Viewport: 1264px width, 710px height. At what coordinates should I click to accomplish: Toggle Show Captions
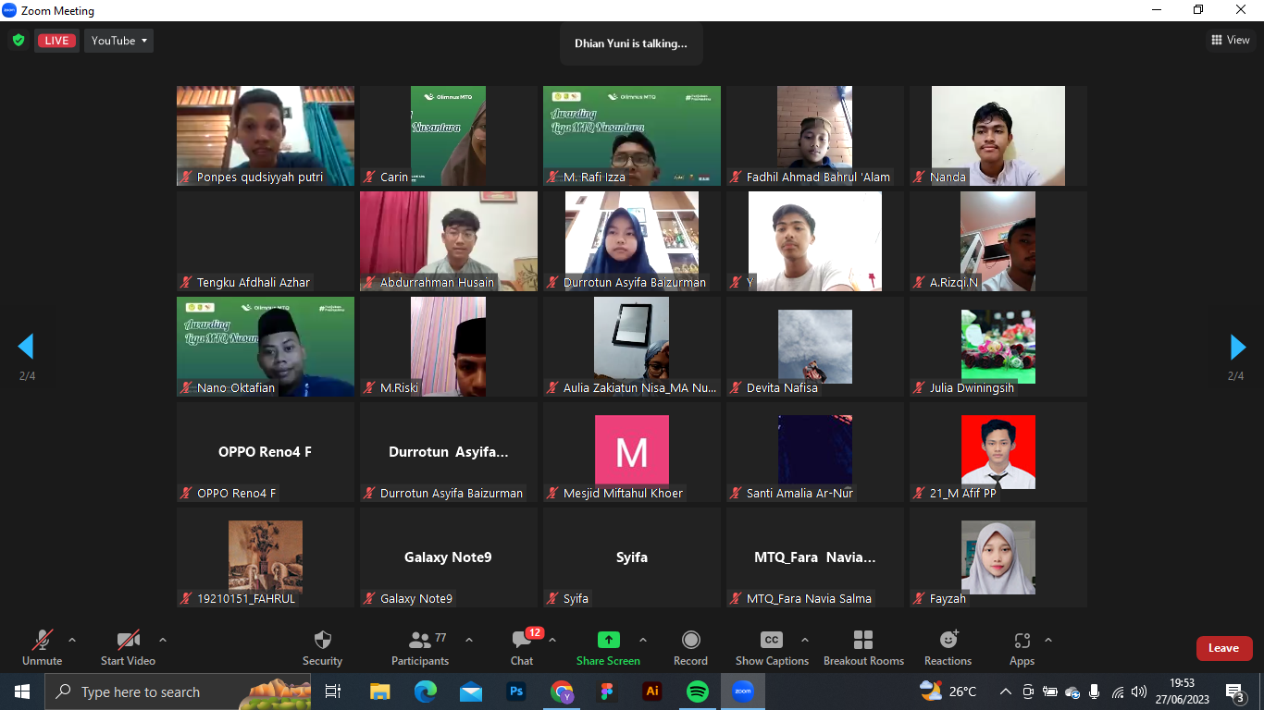(x=771, y=641)
